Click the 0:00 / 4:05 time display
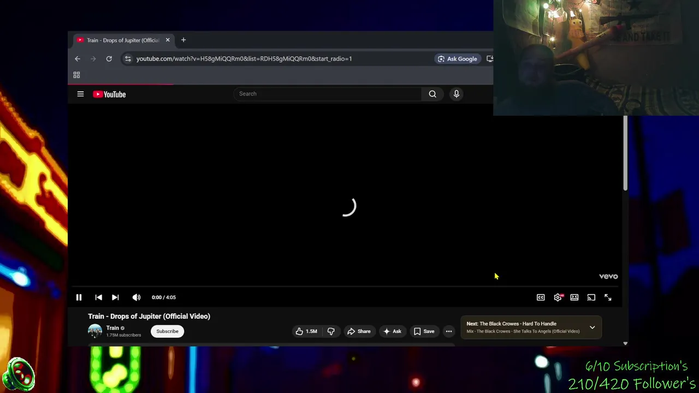 tap(164, 297)
